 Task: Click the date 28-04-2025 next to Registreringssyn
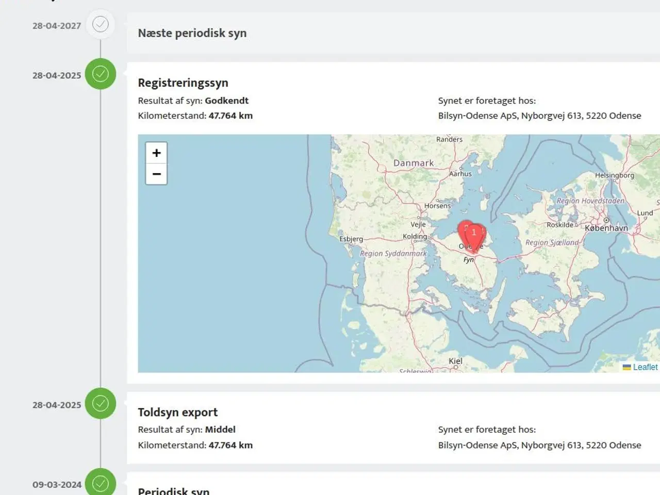[x=57, y=75]
